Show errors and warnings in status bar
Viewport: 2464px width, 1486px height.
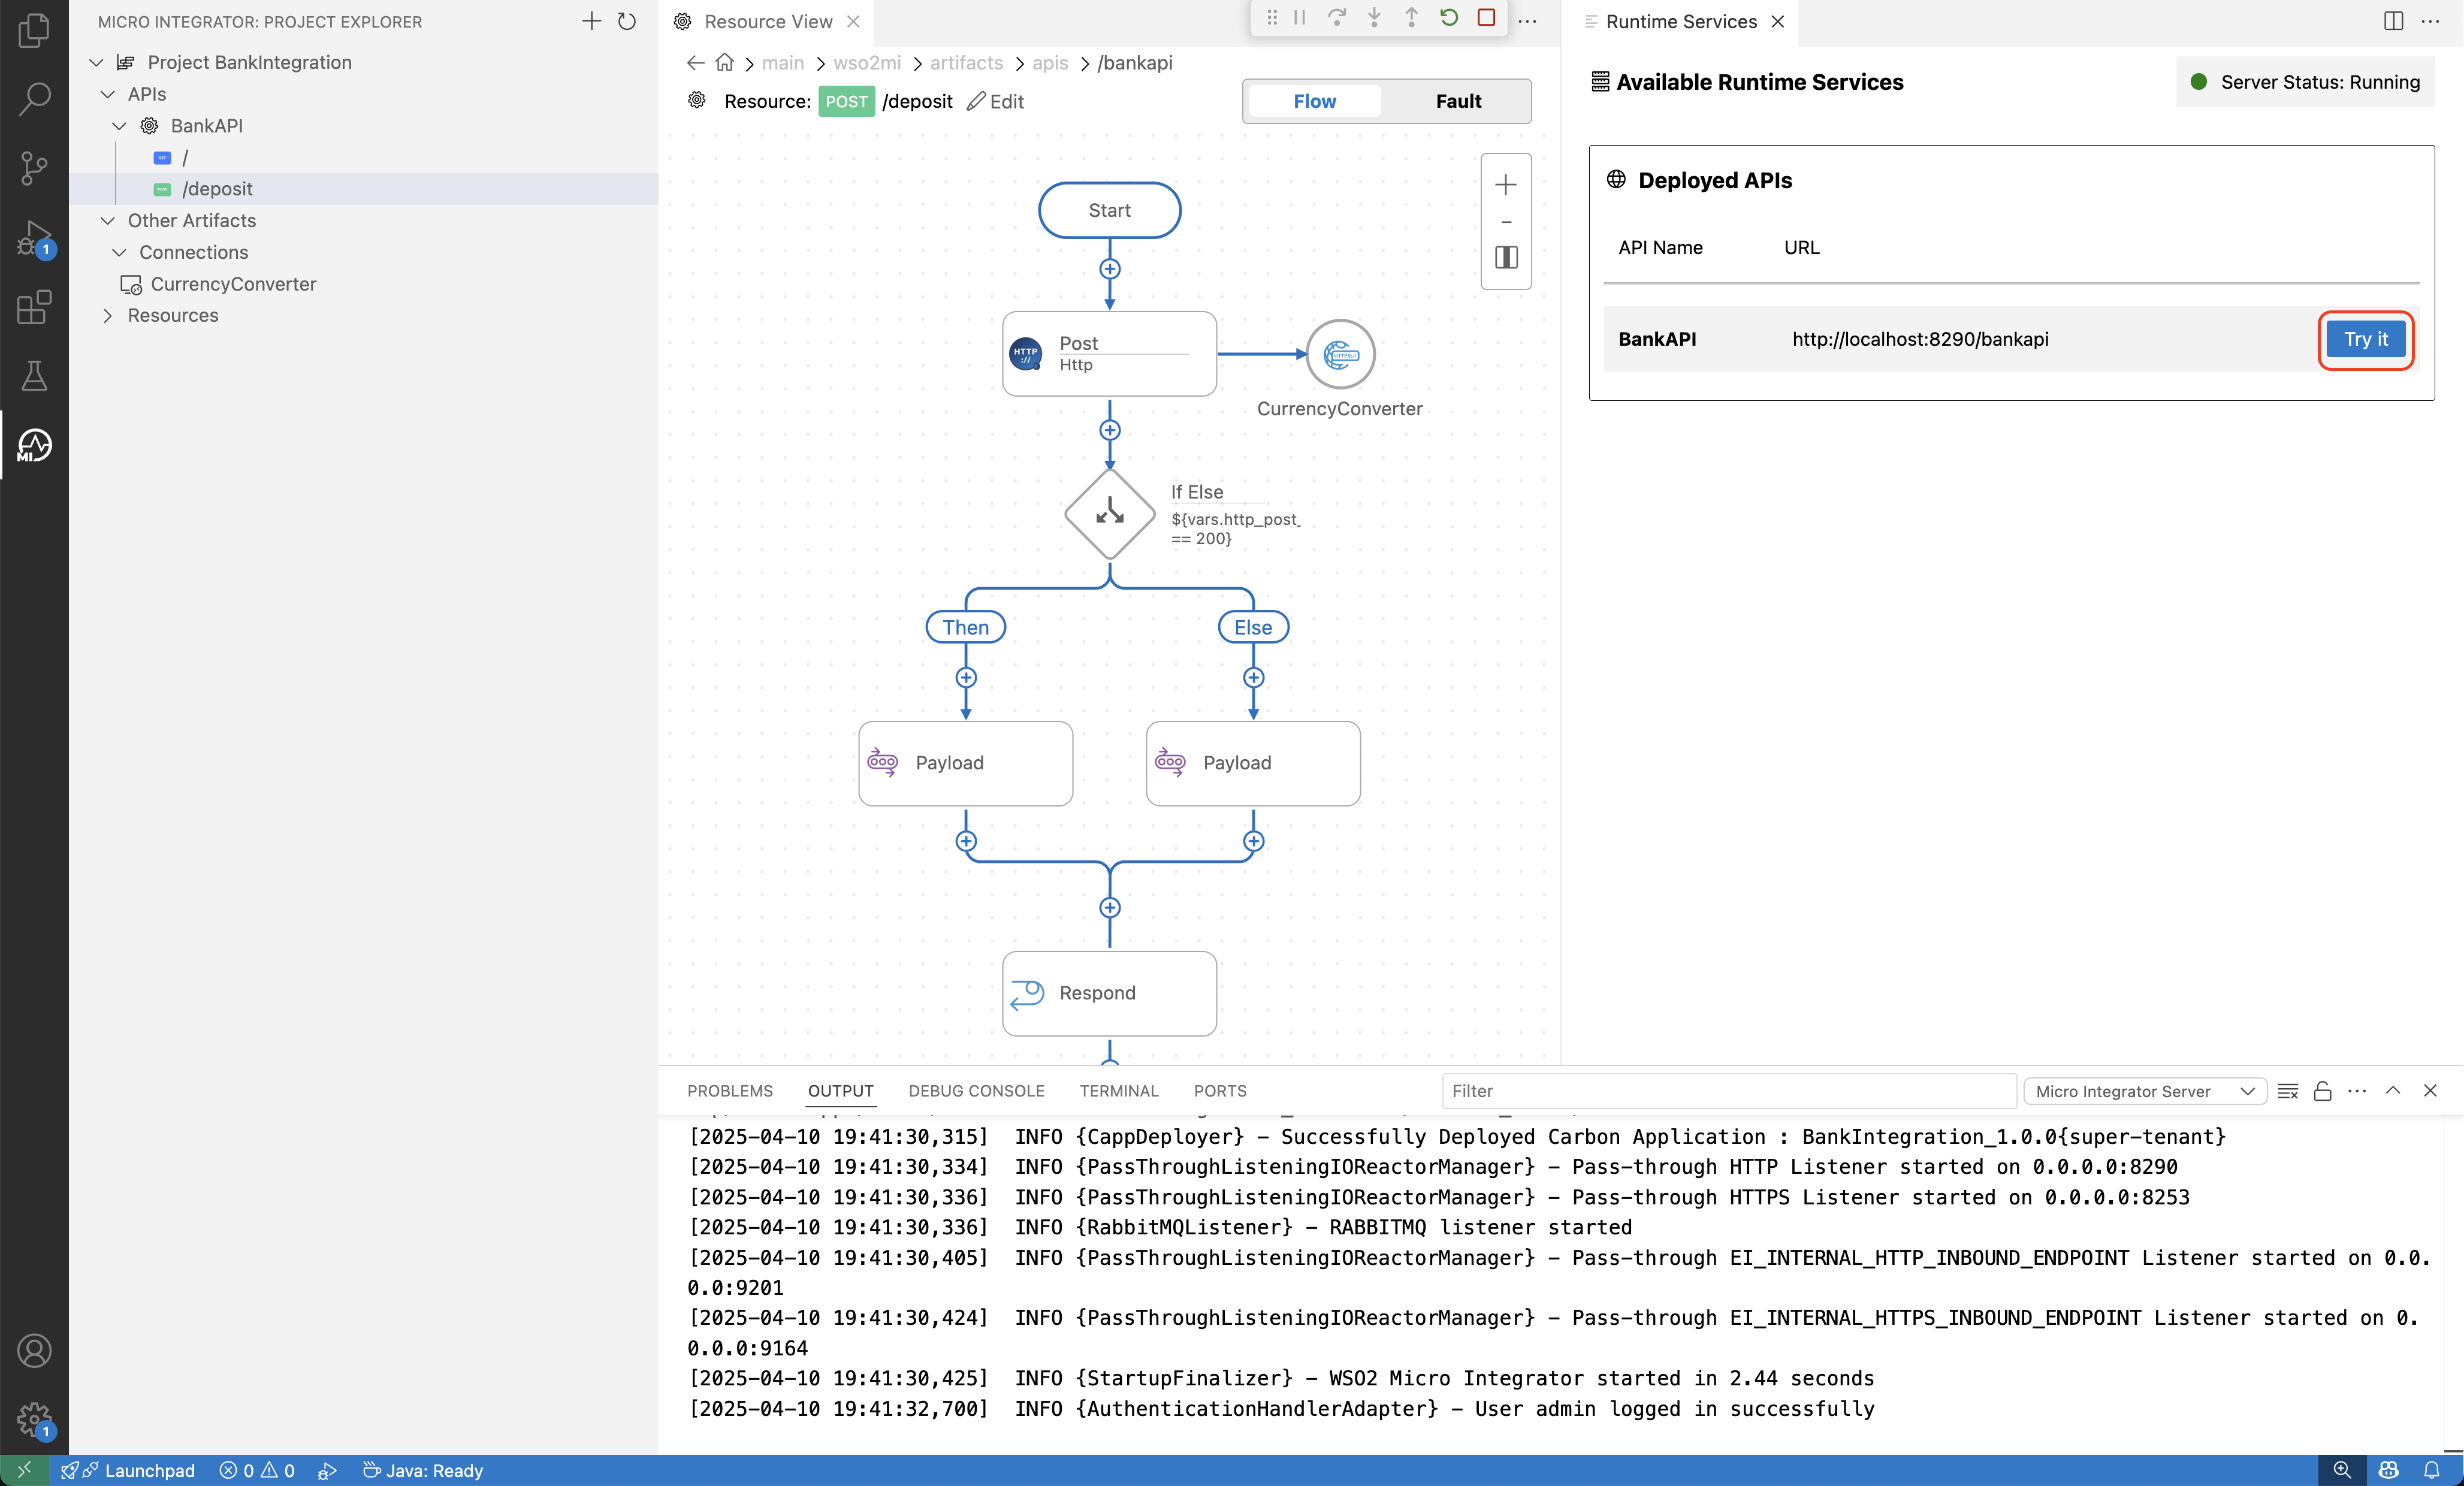257,1470
